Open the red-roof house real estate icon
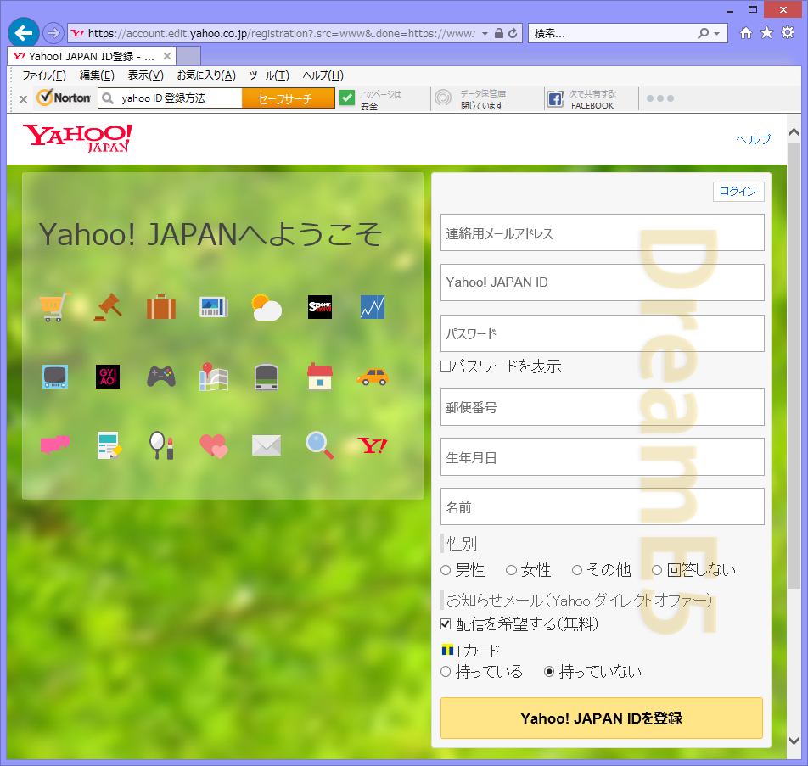This screenshot has width=808, height=766. 319,377
